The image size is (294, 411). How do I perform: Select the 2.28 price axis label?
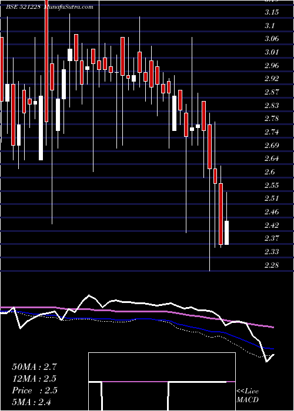pos(272,265)
